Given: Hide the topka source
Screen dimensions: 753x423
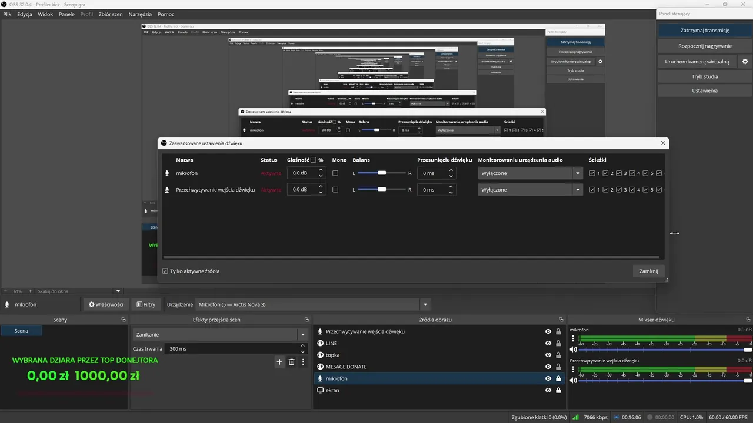Looking at the screenshot, I should click(548, 355).
